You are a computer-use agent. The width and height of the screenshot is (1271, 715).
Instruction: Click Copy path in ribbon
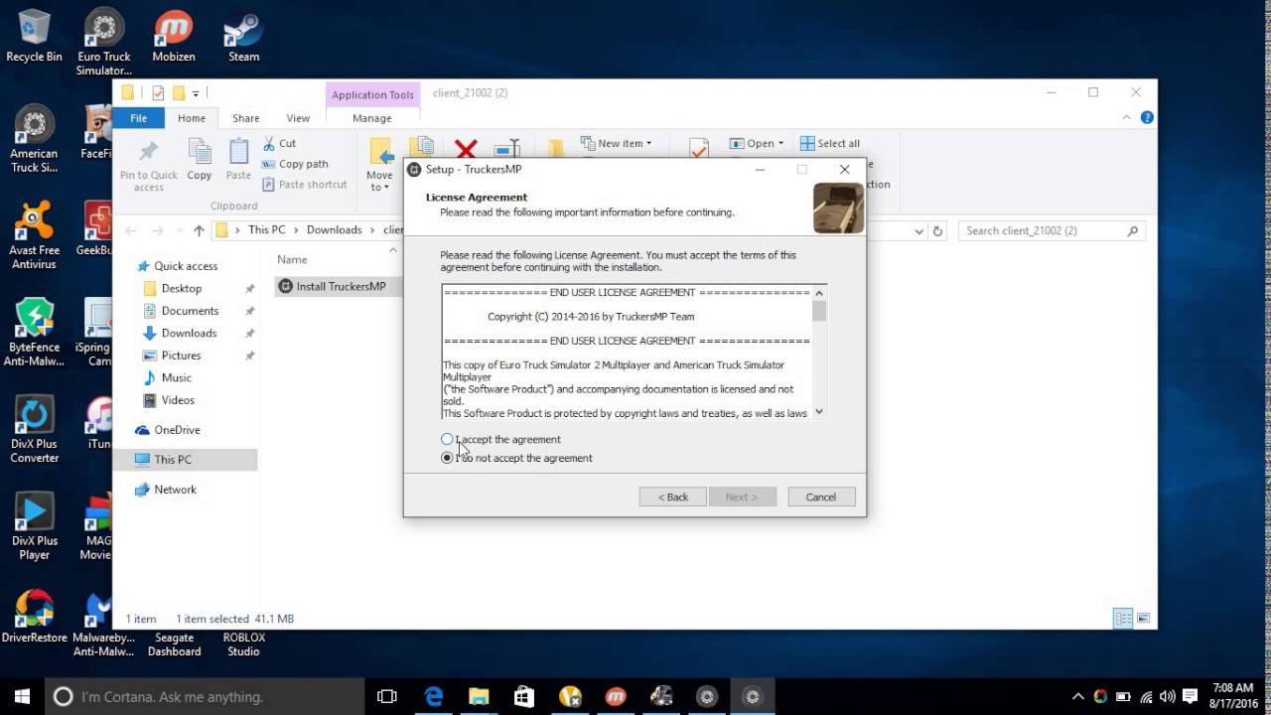click(x=294, y=164)
